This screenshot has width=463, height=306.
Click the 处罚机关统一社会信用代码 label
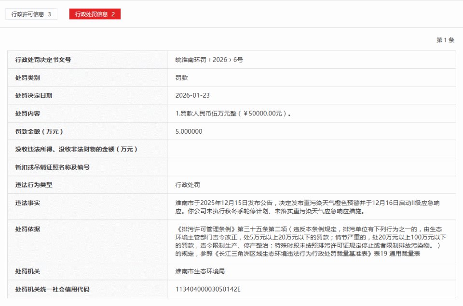tap(52, 289)
